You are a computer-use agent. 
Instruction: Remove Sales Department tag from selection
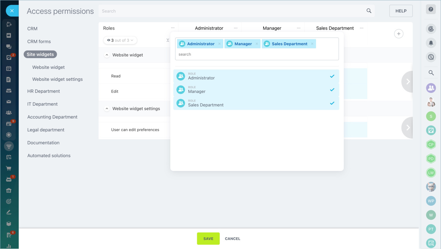point(312,44)
